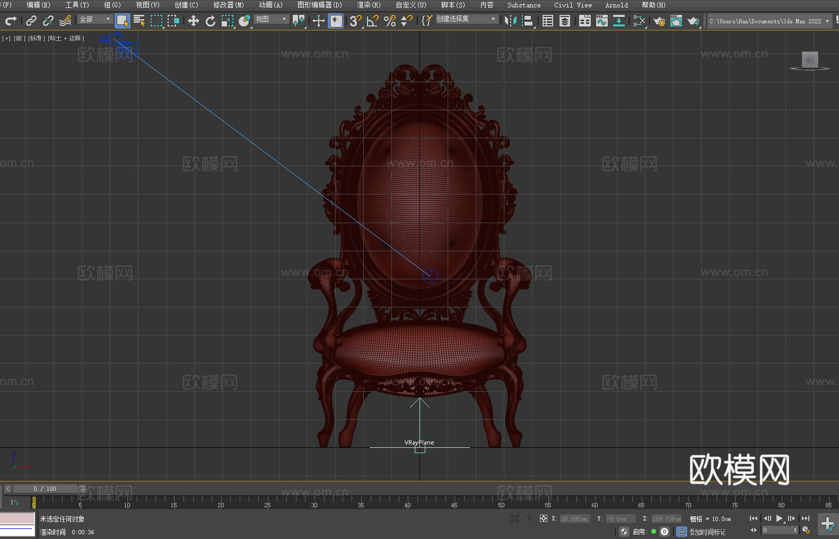The width and height of the screenshot is (839, 539).
Task: Select the Unlink Selection tool
Action: (x=48, y=21)
